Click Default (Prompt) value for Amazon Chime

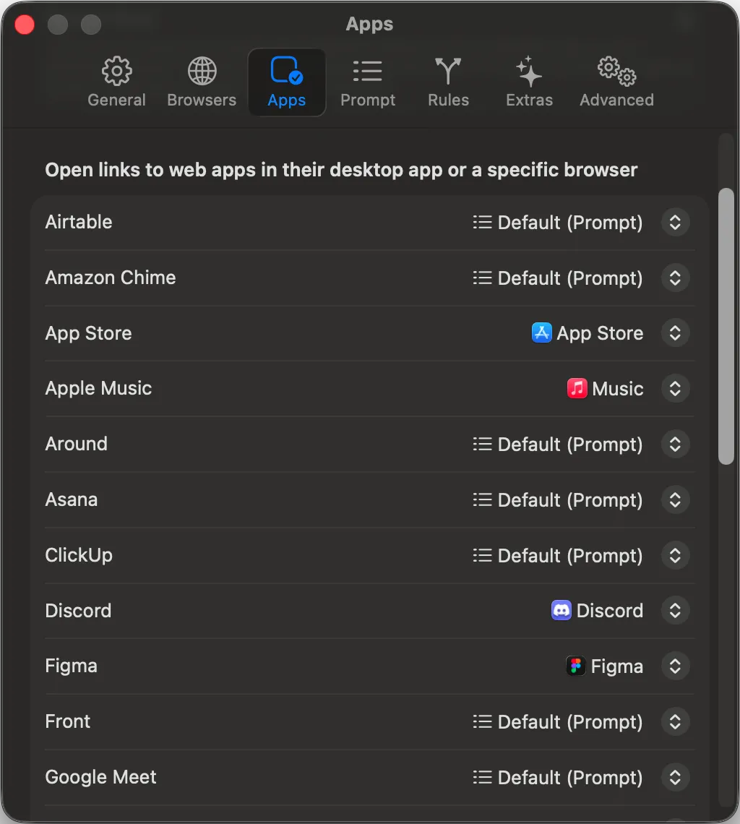tap(570, 278)
